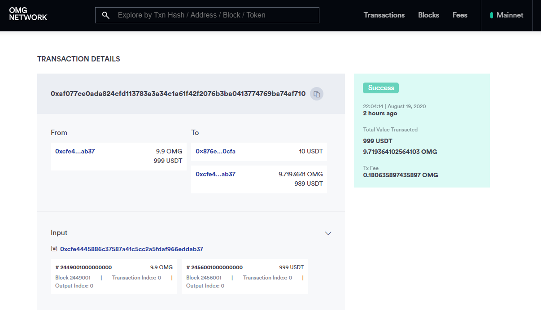Image resolution: width=541 pixels, height=310 pixels.
Task: Click the timestamp 22:04:14 | August 19, 2020
Action: [394, 106]
